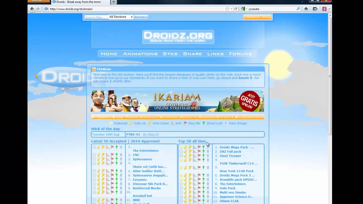Viewport: 363px width, 204px height.
Task: Open URL history dropdown arrow
Action: pyautogui.click(x=232, y=9)
